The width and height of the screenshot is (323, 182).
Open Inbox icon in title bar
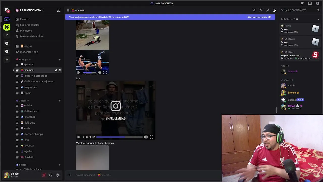(x=310, y=3)
